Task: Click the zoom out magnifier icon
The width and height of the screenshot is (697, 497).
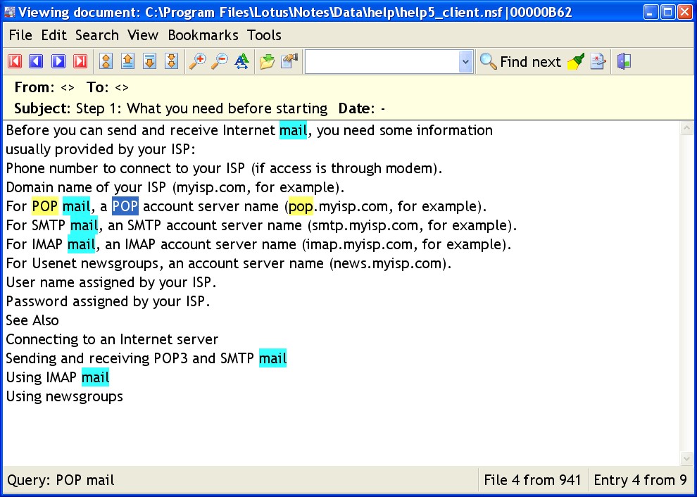Action: pyautogui.click(x=220, y=62)
